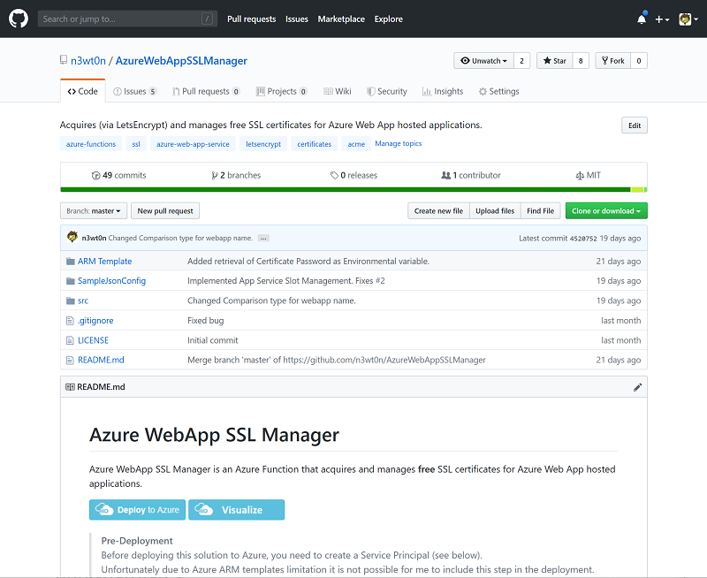This screenshot has width=707, height=578.
Task: Click the .gitignore file icon
Action: 70,321
